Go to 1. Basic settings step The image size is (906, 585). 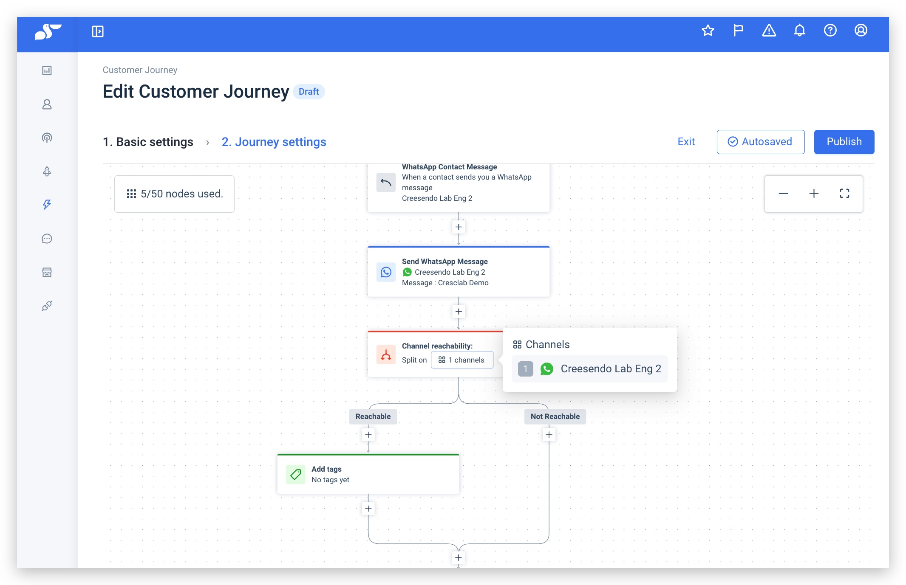(148, 142)
